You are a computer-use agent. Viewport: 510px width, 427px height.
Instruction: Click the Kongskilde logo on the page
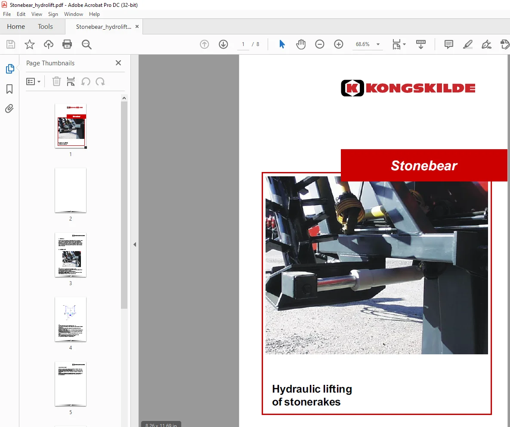[408, 88]
